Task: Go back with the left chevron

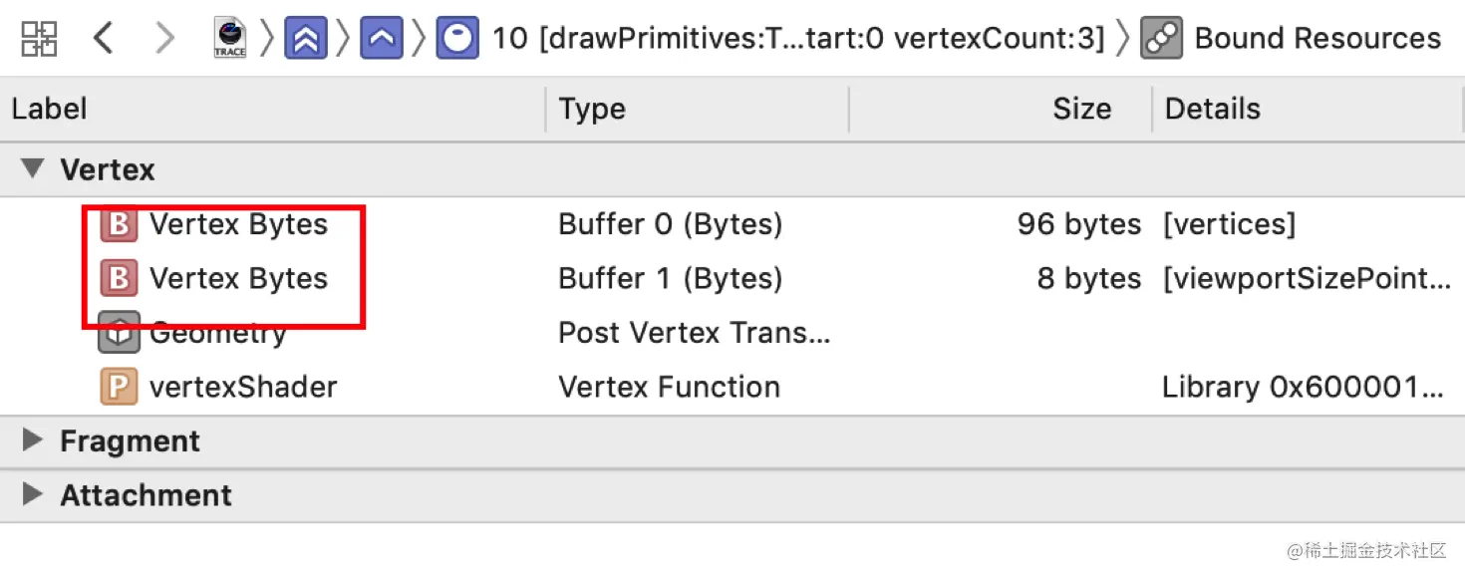Action: 103,39
